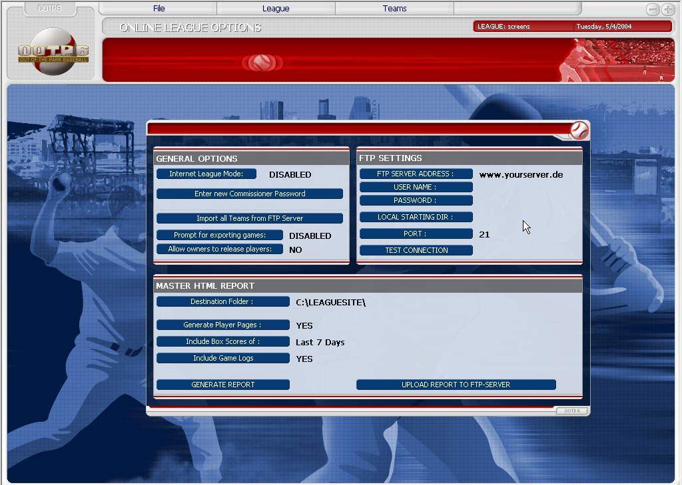Click UPLOAD REPORT TO FTP-SERVER button

456,385
